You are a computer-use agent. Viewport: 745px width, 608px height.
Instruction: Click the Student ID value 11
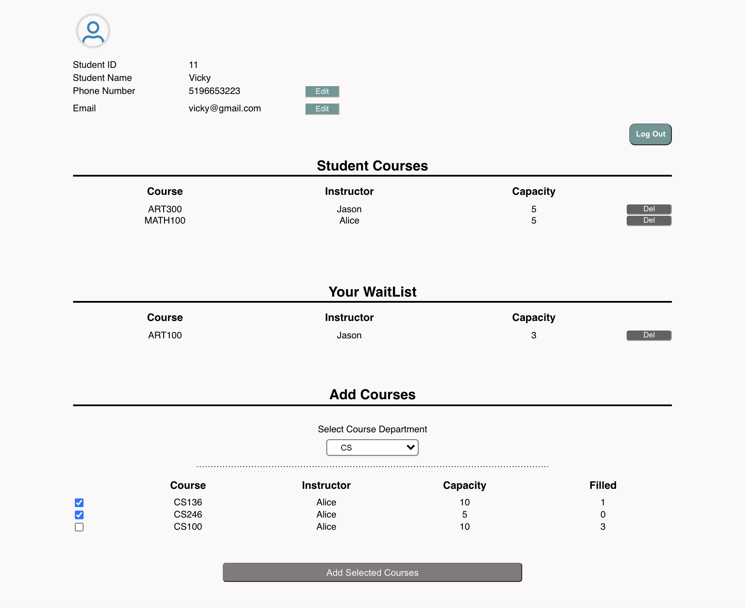point(193,65)
